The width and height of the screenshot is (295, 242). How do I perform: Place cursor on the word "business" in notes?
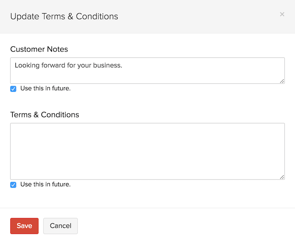[108, 66]
